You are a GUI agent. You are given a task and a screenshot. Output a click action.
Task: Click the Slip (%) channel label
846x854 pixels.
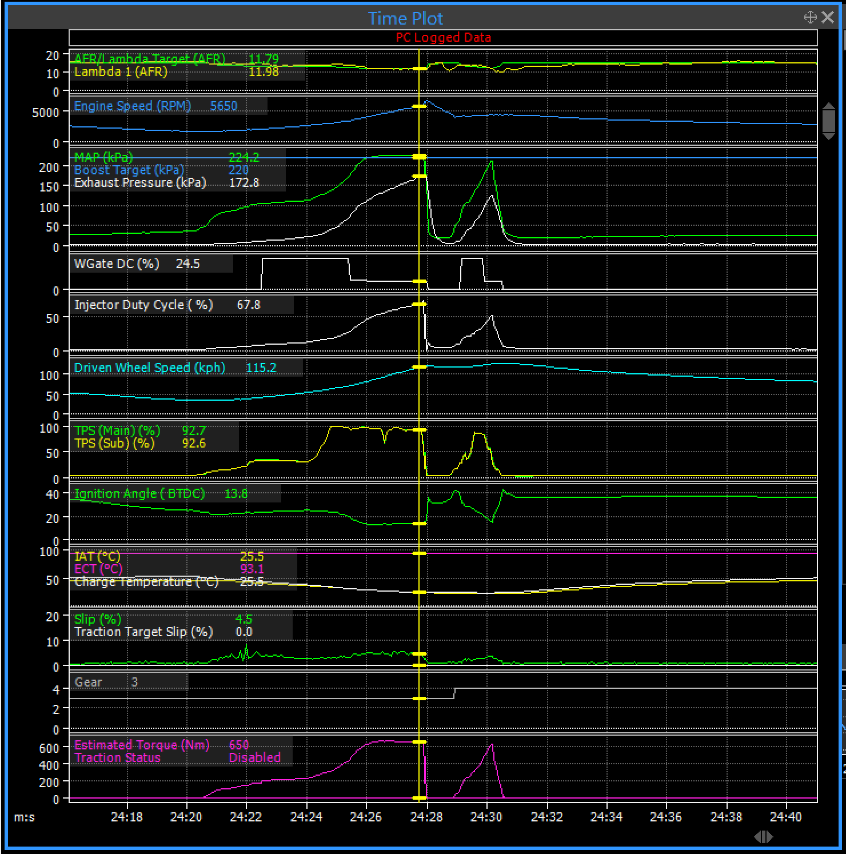(98, 619)
